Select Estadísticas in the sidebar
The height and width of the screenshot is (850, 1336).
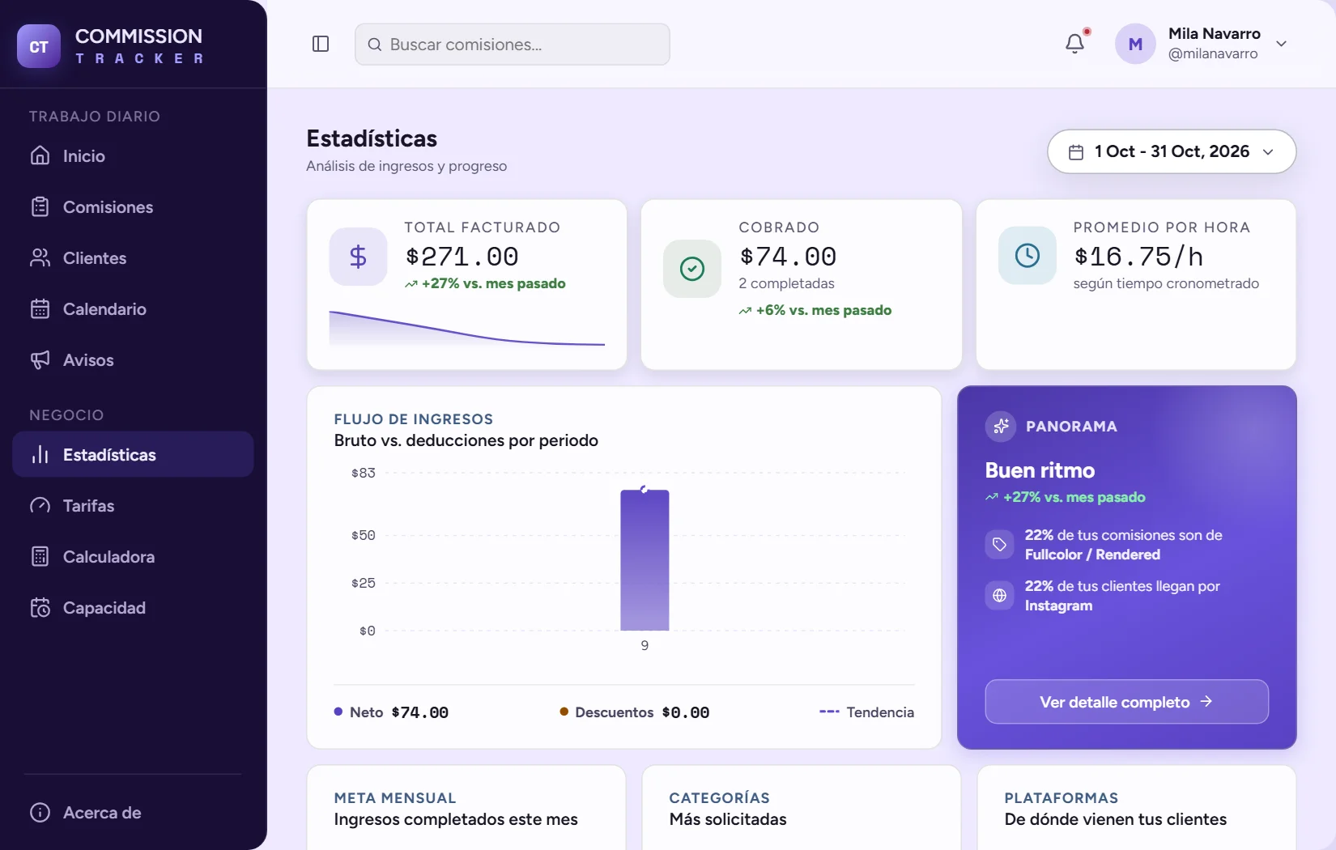click(x=133, y=454)
